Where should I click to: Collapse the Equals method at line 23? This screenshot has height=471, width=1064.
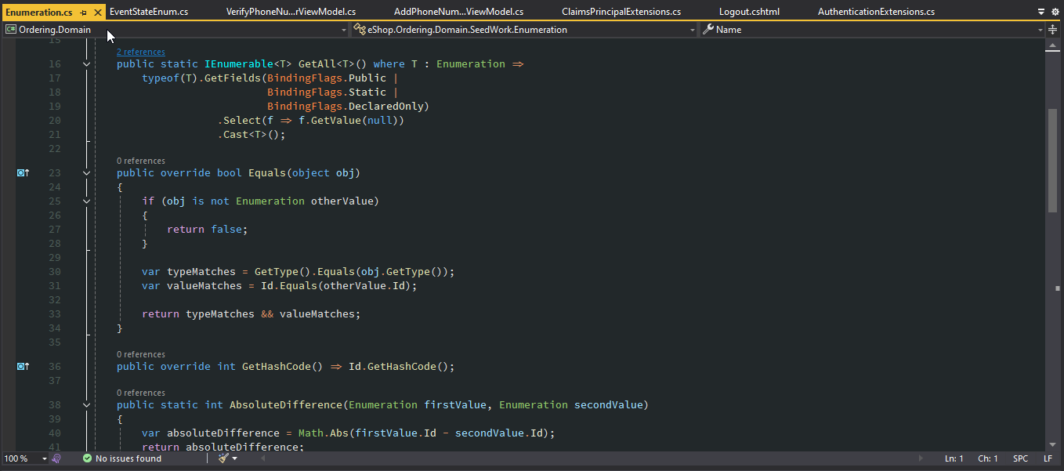pos(86,172)
